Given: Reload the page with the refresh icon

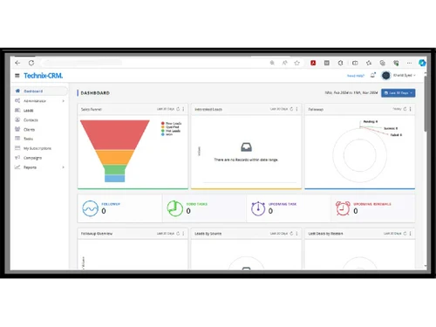Looking at the screenshot, I should (x=31, y=63).
